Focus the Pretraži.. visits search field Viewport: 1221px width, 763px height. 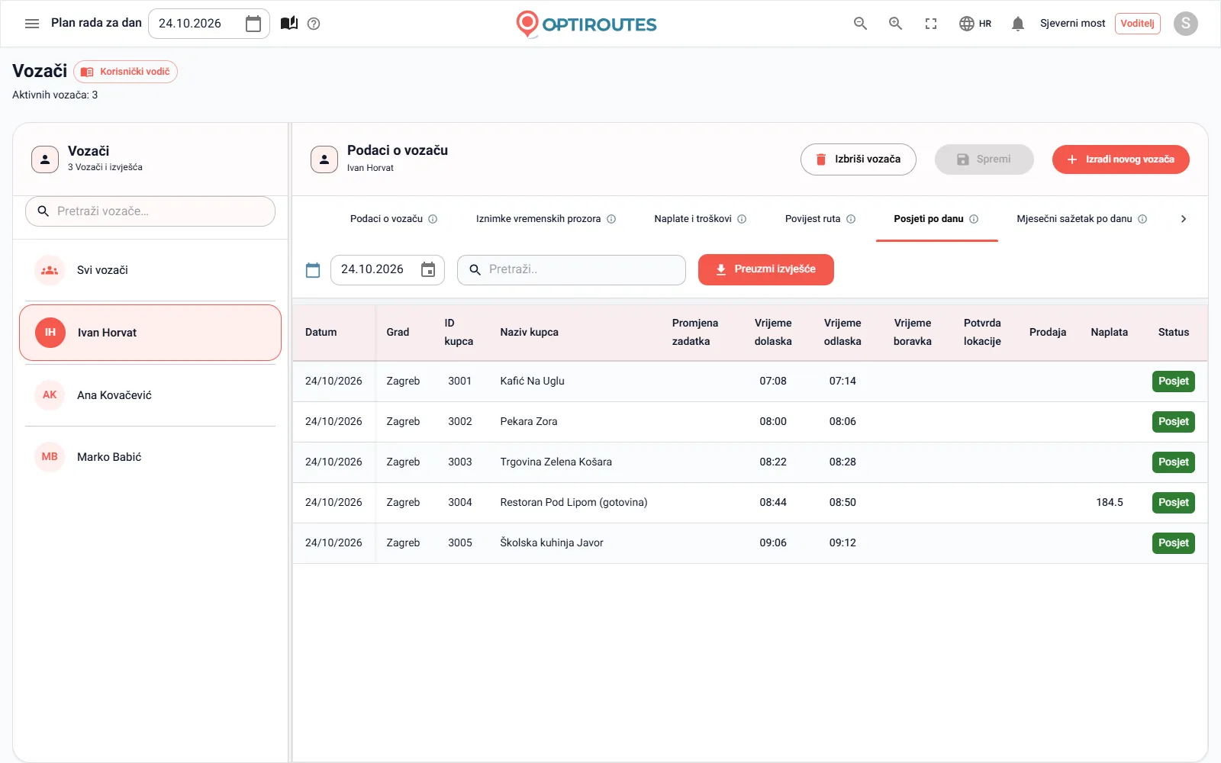572,270
